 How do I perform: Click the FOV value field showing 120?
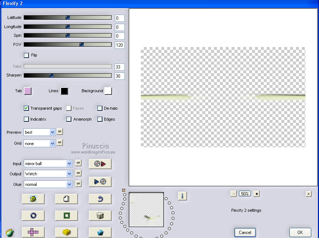point(120,45)
